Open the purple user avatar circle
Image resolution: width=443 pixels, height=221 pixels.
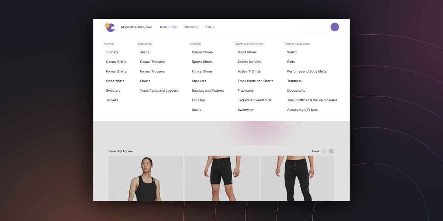(334, 27)
